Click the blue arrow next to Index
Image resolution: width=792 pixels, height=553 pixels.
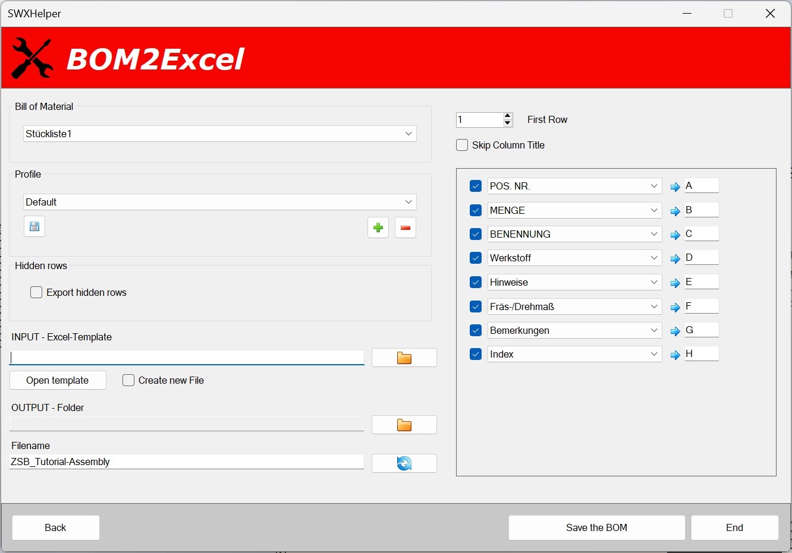[x=675, y=355]
